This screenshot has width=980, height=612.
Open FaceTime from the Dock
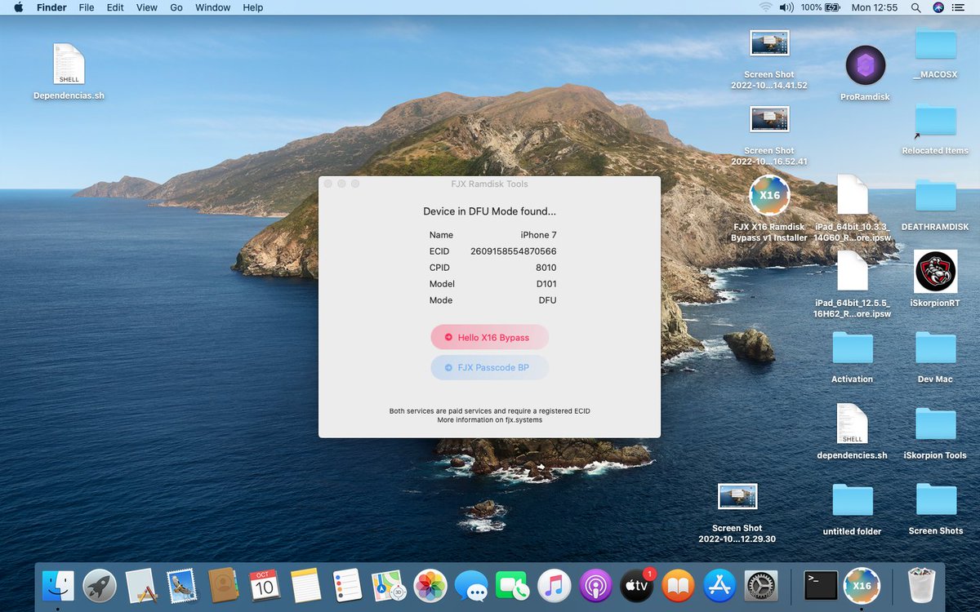513,585
